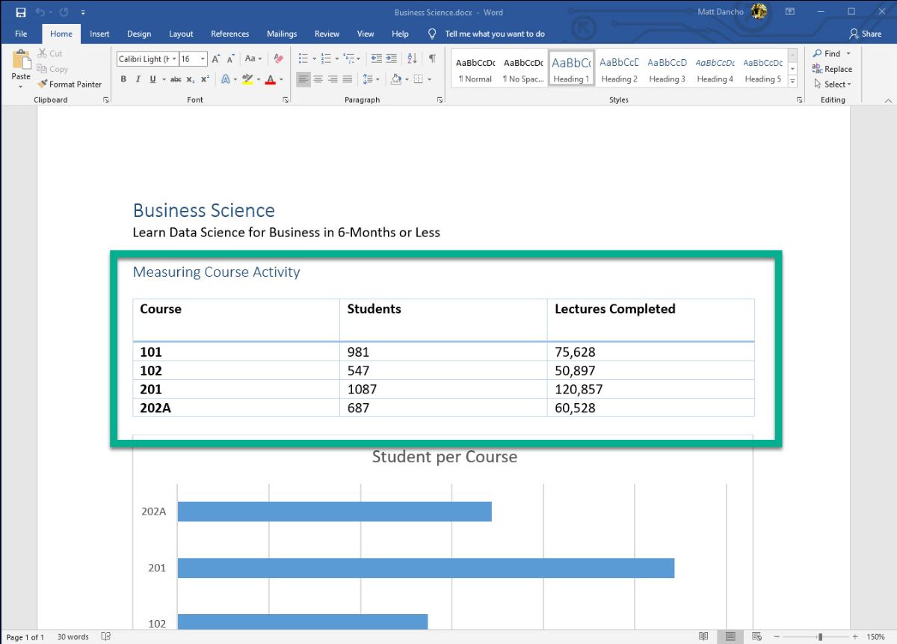Toggle italic formatting
Image resolution: width=897 pixels, height=644 pixels.
coord(138,79)
